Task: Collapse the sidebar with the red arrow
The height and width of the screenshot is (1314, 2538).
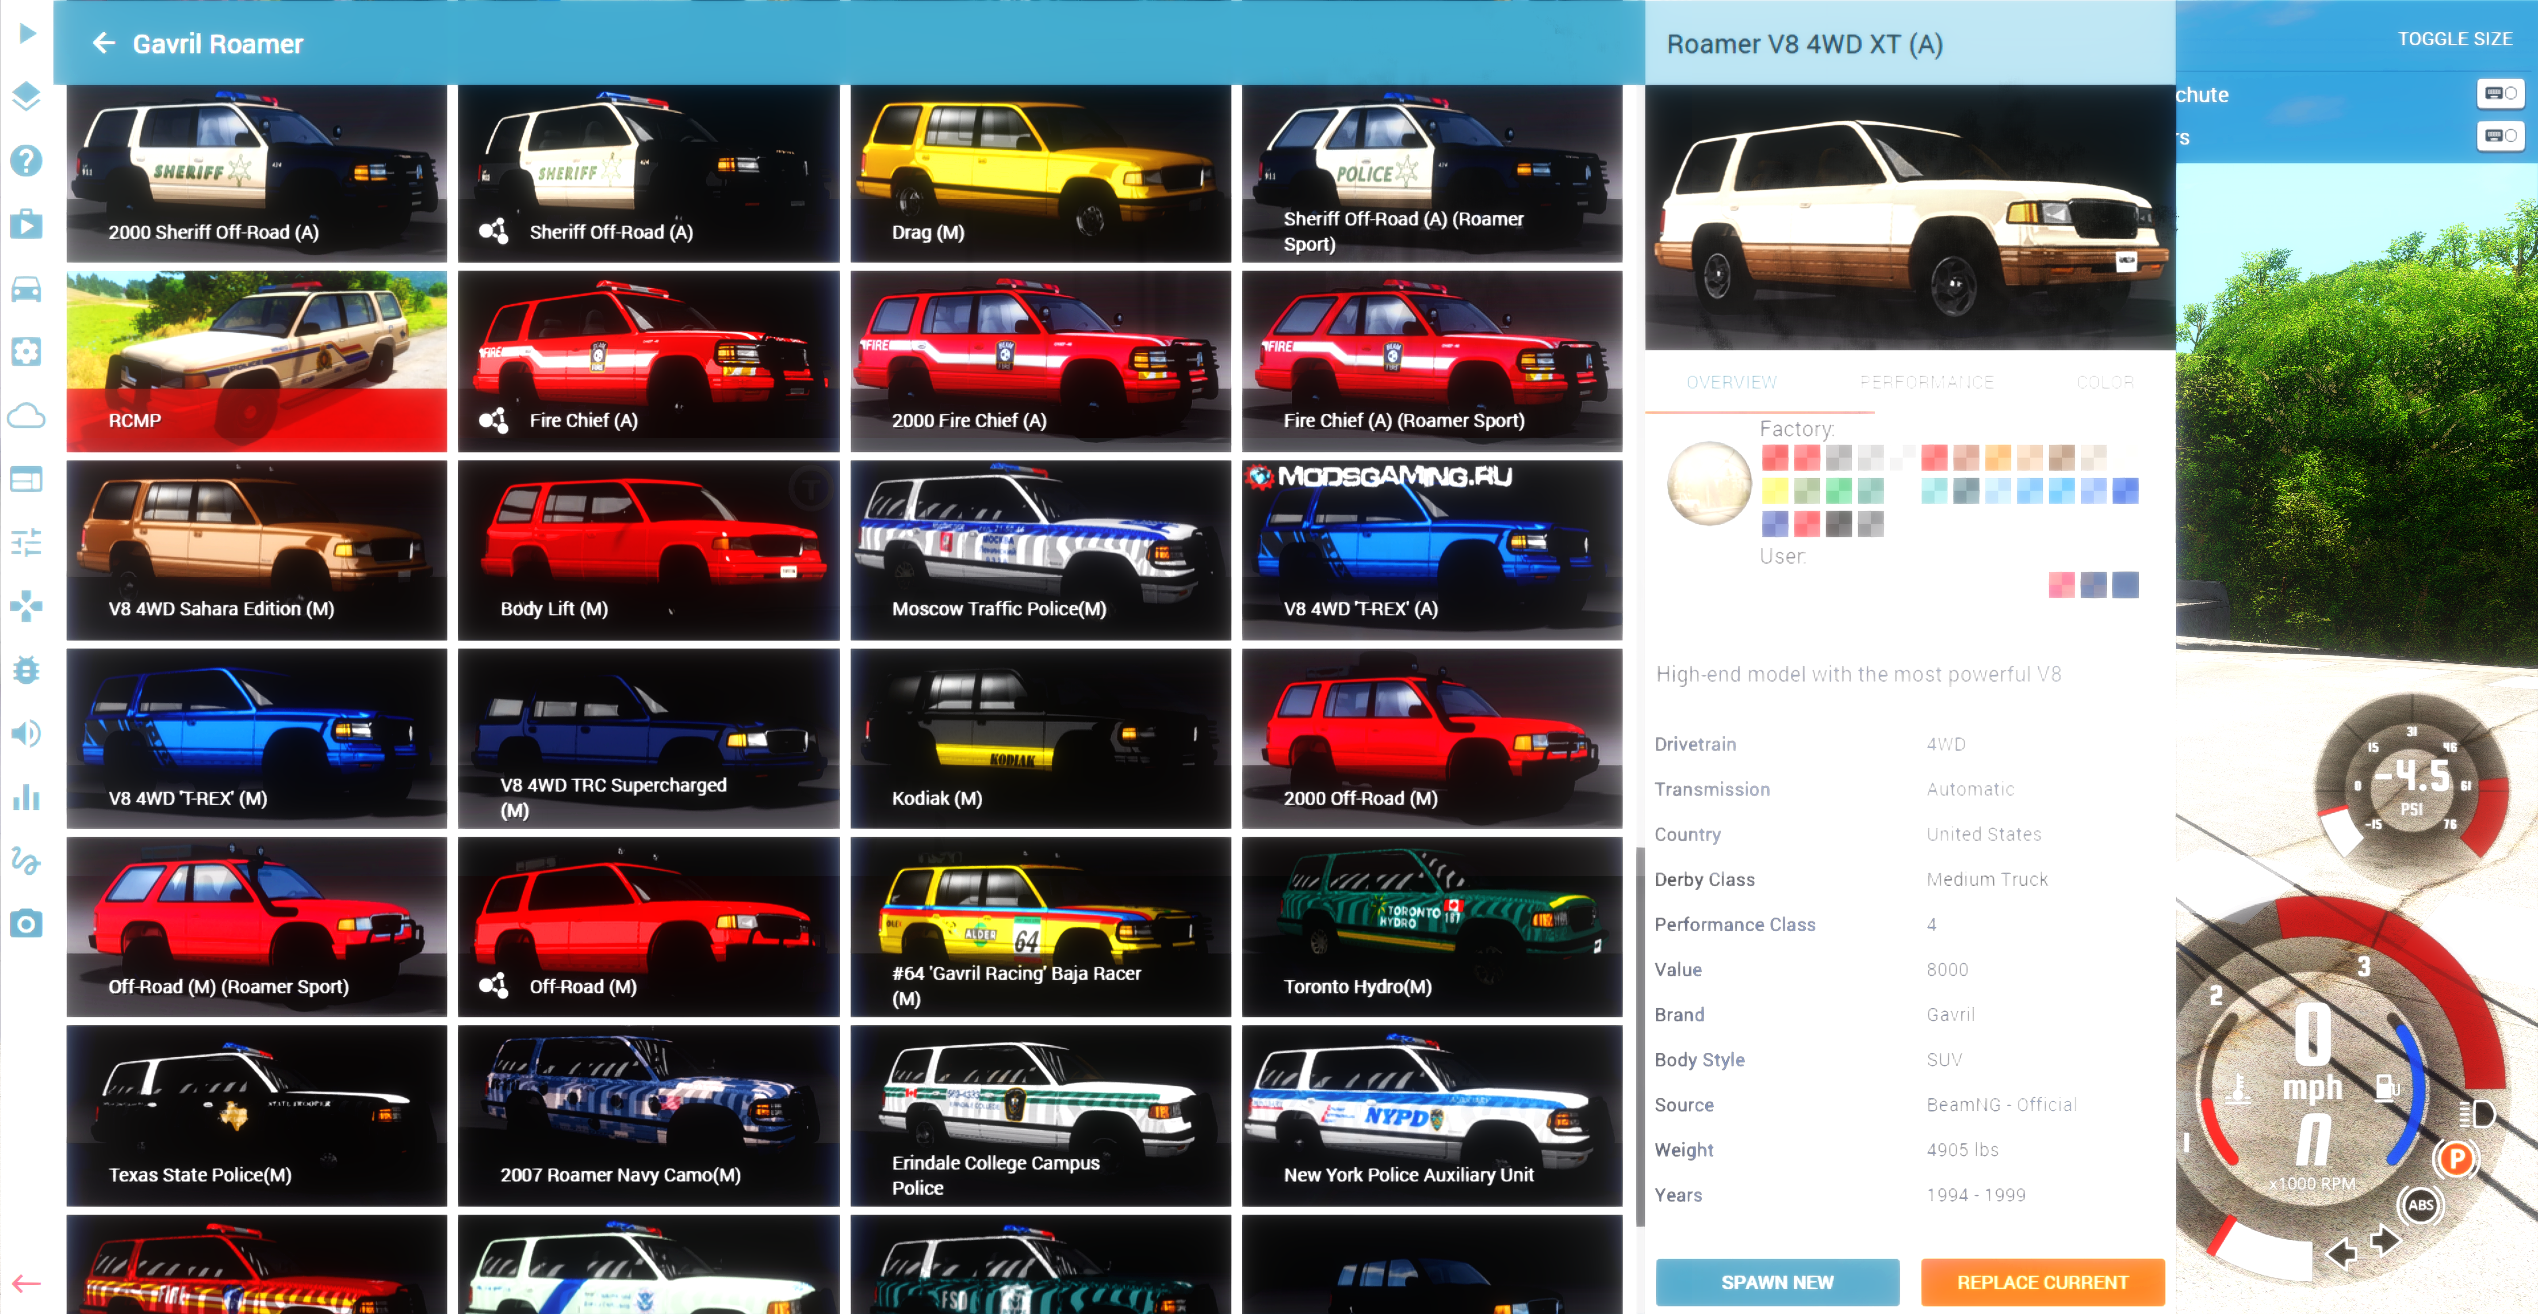Action: pos(27,1283)
